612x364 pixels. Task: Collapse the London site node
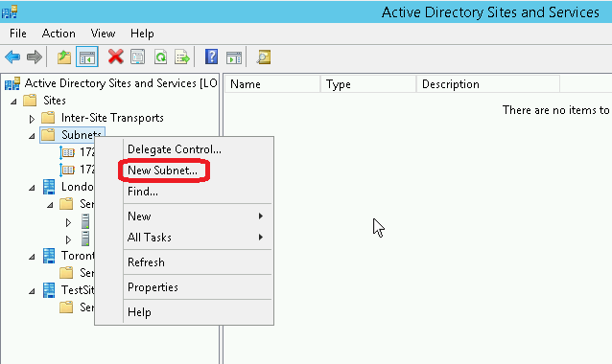(x=32, y=188)
